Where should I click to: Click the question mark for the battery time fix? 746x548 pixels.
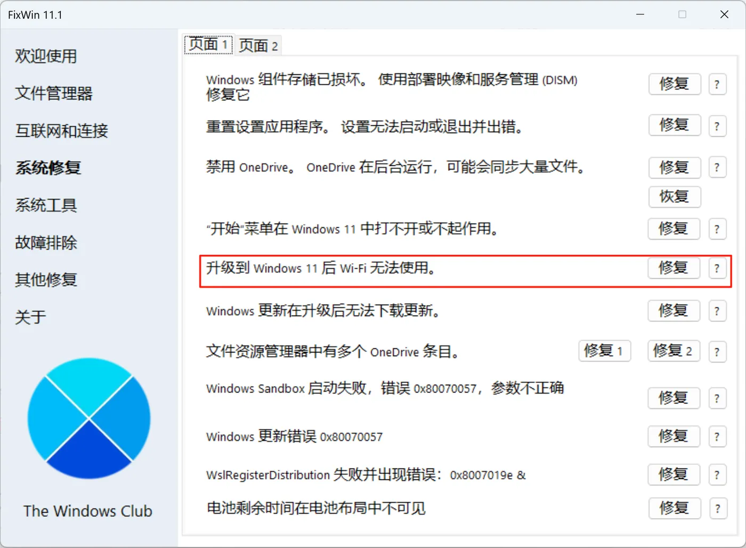pos(718,509)
